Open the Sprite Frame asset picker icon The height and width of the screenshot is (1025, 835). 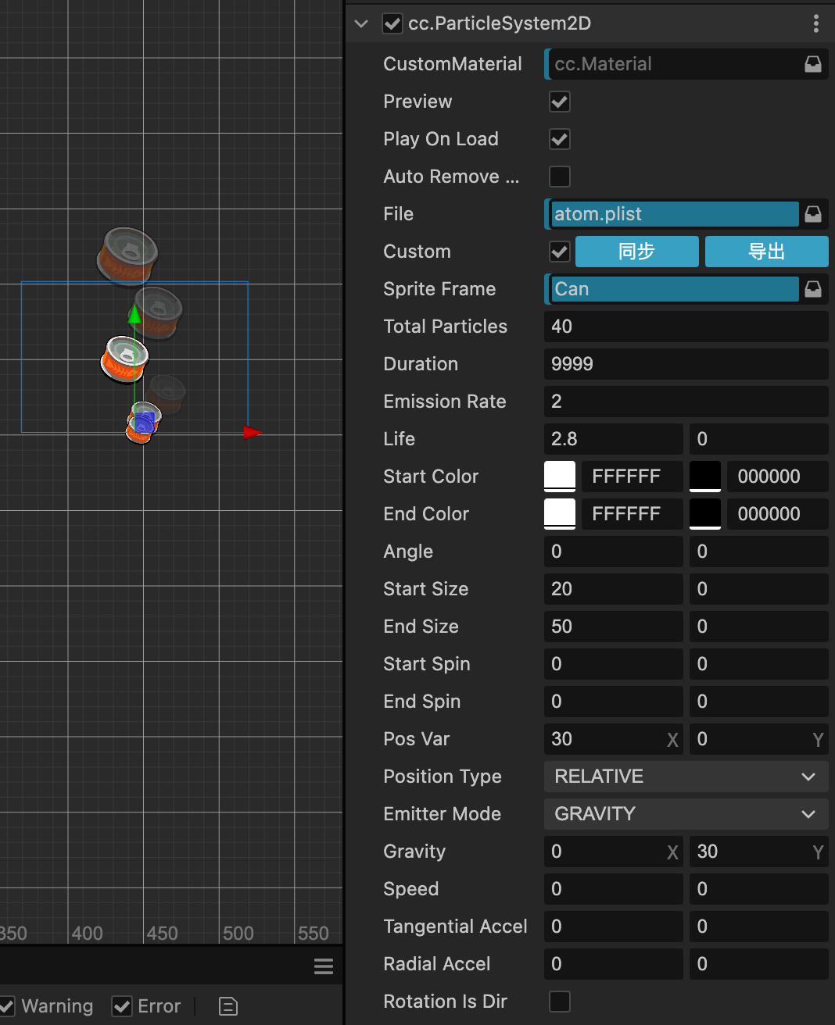coord(813,289)
